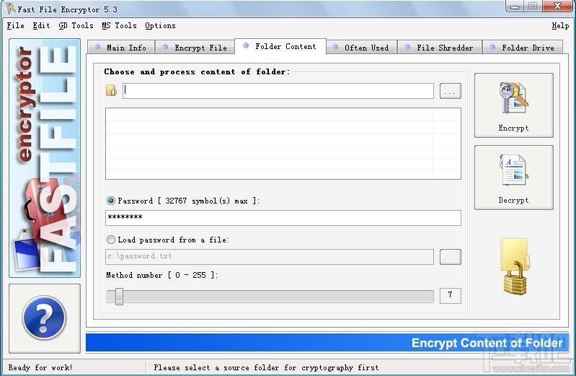Click 'Ready for work!' status text

[40, 367]
